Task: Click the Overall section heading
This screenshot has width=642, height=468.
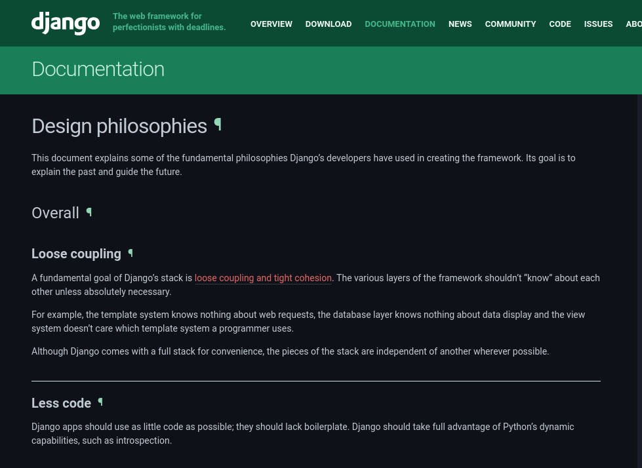Action: pos(55,213)
